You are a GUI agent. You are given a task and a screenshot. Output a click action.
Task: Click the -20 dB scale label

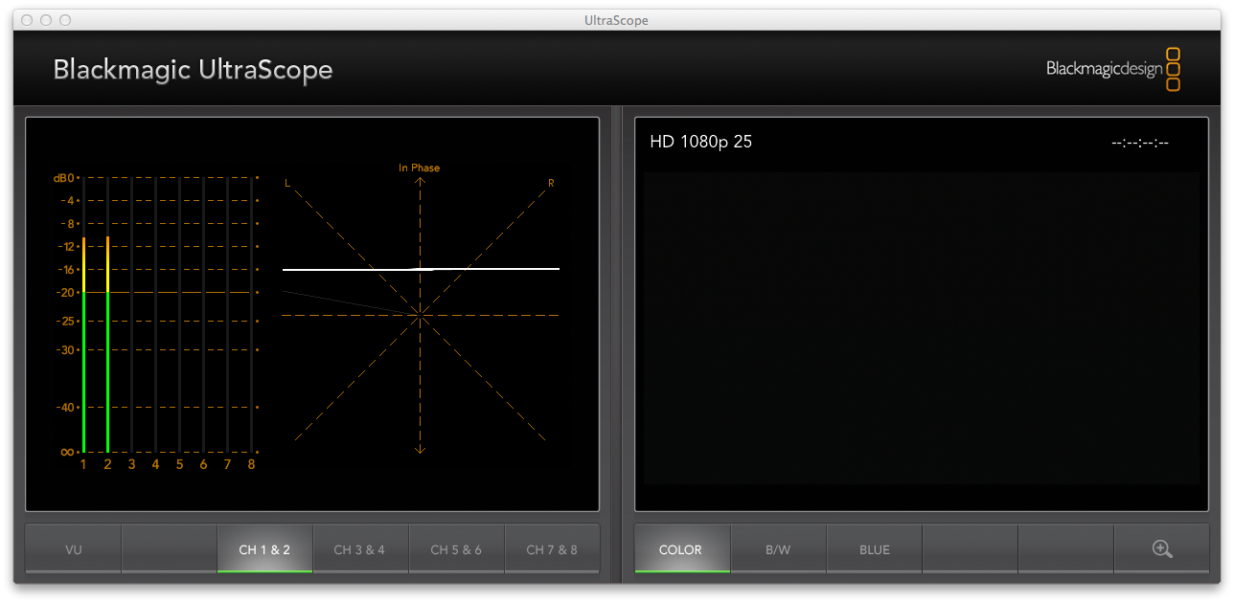(66, 293)
